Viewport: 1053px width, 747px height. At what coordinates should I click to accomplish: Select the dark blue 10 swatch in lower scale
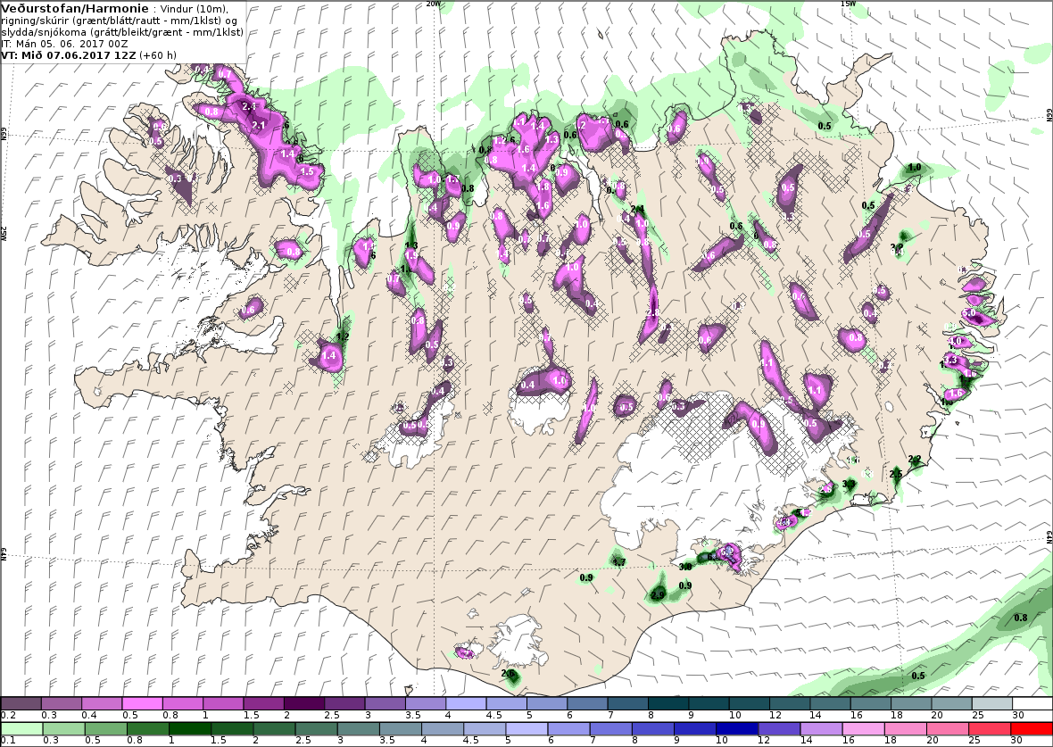coord(737,729)
